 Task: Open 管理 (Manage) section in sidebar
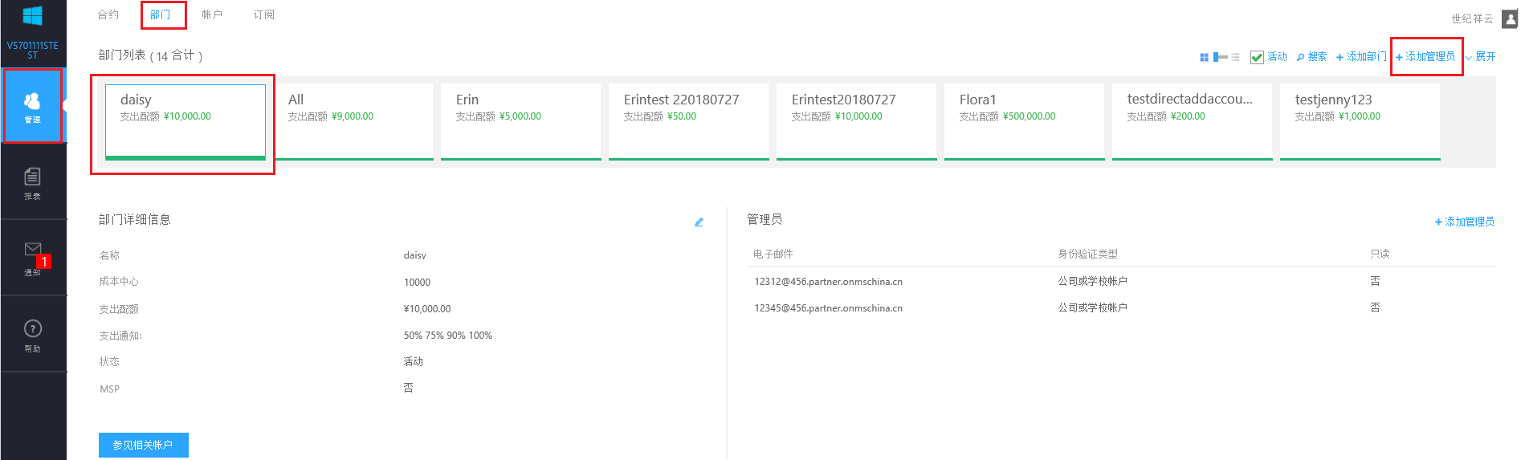32,106
